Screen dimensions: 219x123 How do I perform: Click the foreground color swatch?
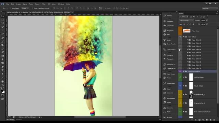pyautogui.click(x=2, y=91)
